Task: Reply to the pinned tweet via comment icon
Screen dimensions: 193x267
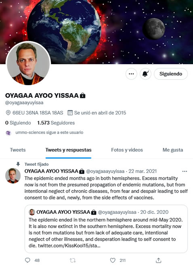Action: tap(27, 260)
